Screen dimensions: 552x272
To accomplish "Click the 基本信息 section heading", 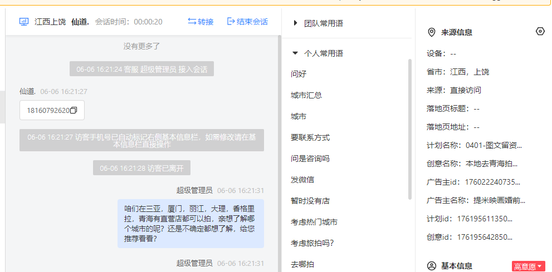I will (457, 266).
